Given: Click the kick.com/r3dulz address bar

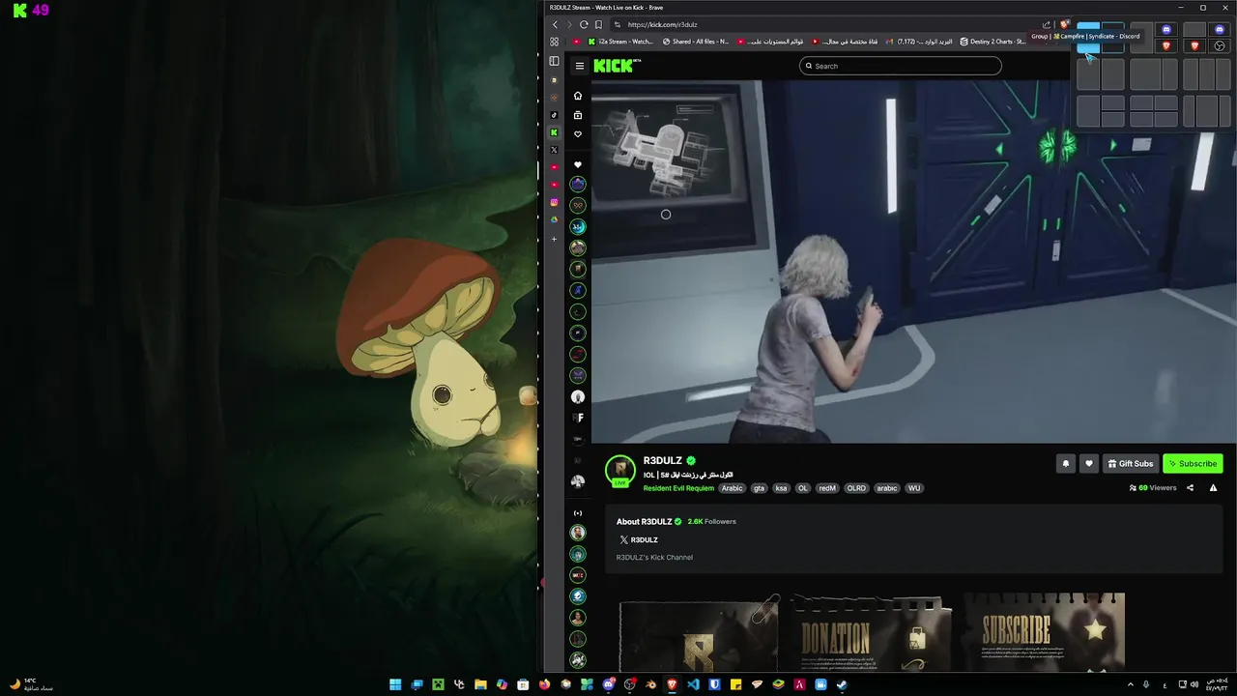Looking at the screenshot, I should pyautogui.click(x=662, y=24).
